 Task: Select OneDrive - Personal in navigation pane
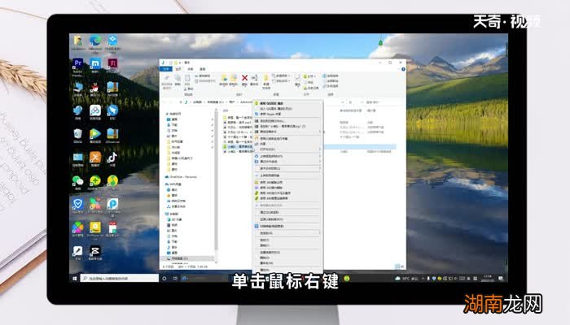183,177
